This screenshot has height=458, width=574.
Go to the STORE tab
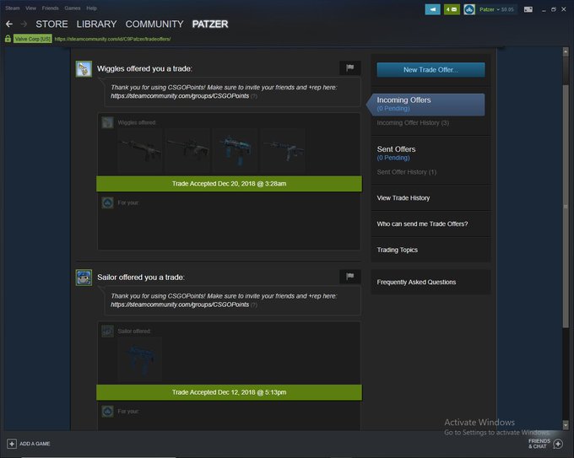(51, 24)
